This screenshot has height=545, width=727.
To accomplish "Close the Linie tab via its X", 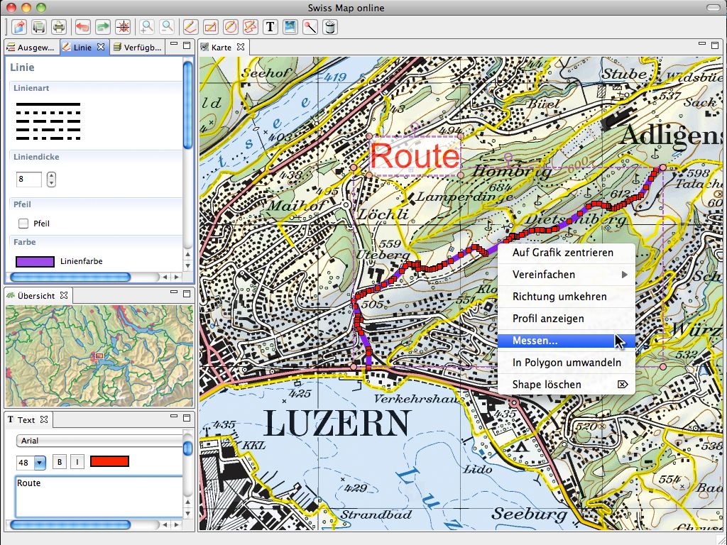I will [101, 47].
